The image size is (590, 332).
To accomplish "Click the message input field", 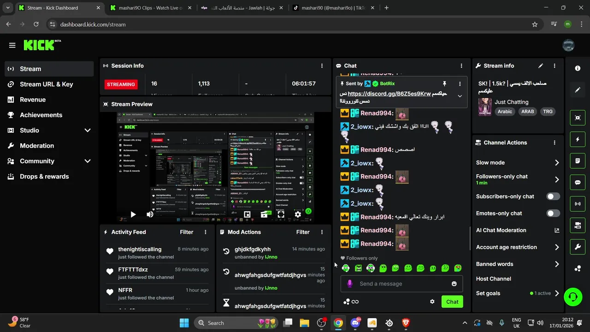I will pos(402,284).
